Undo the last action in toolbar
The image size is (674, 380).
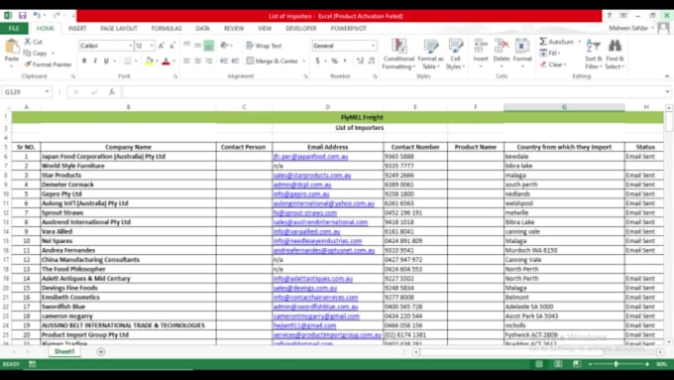tap(37, 16)
